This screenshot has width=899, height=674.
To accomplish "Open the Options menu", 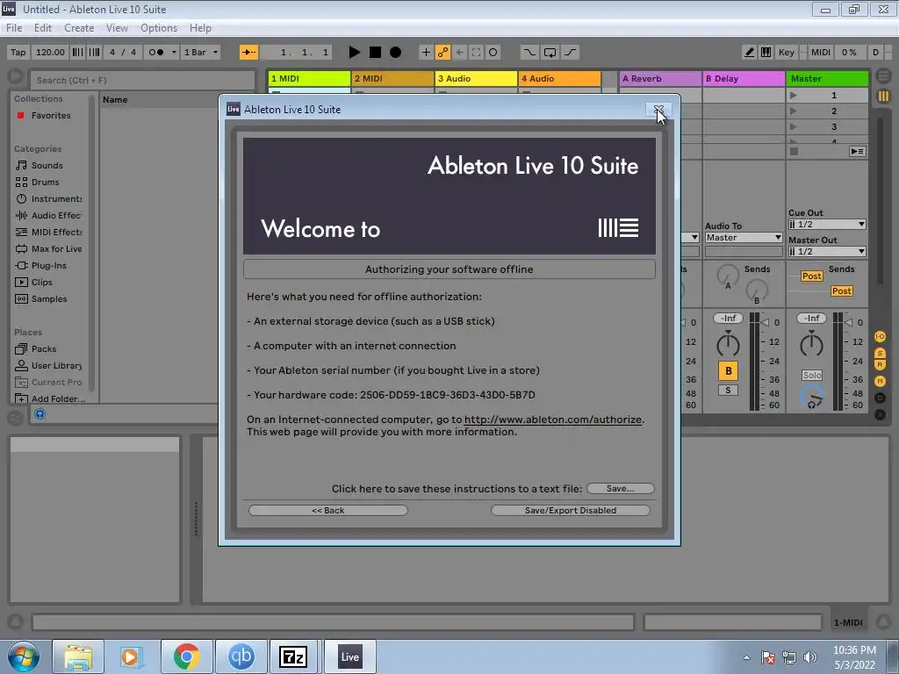I will coord(159,28).
